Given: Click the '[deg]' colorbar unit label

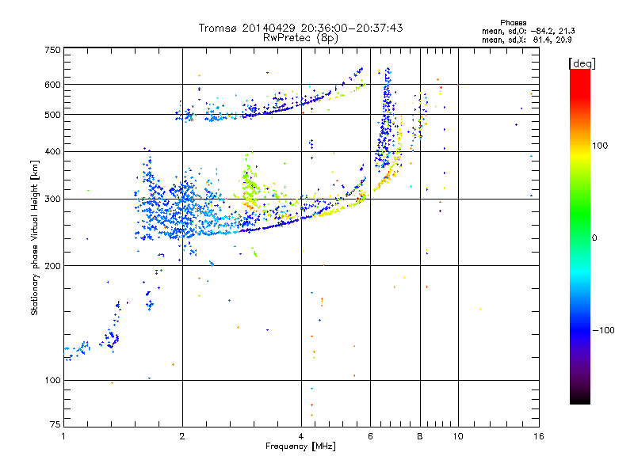Looking at the screenshot, I should click(x=582, y=63).
